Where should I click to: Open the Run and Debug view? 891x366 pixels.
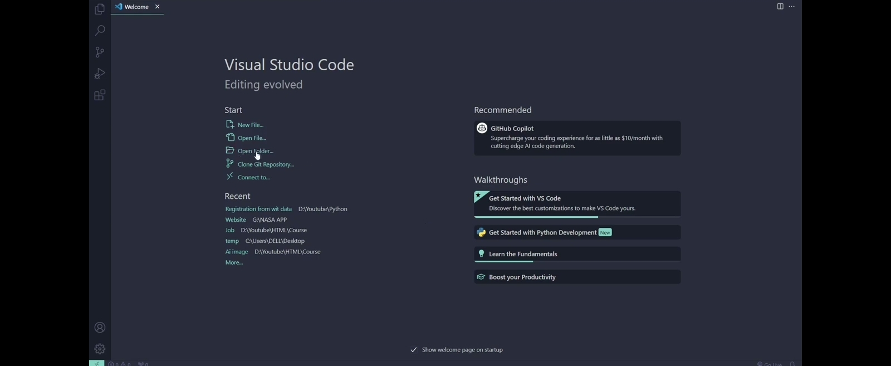[100, 74]
